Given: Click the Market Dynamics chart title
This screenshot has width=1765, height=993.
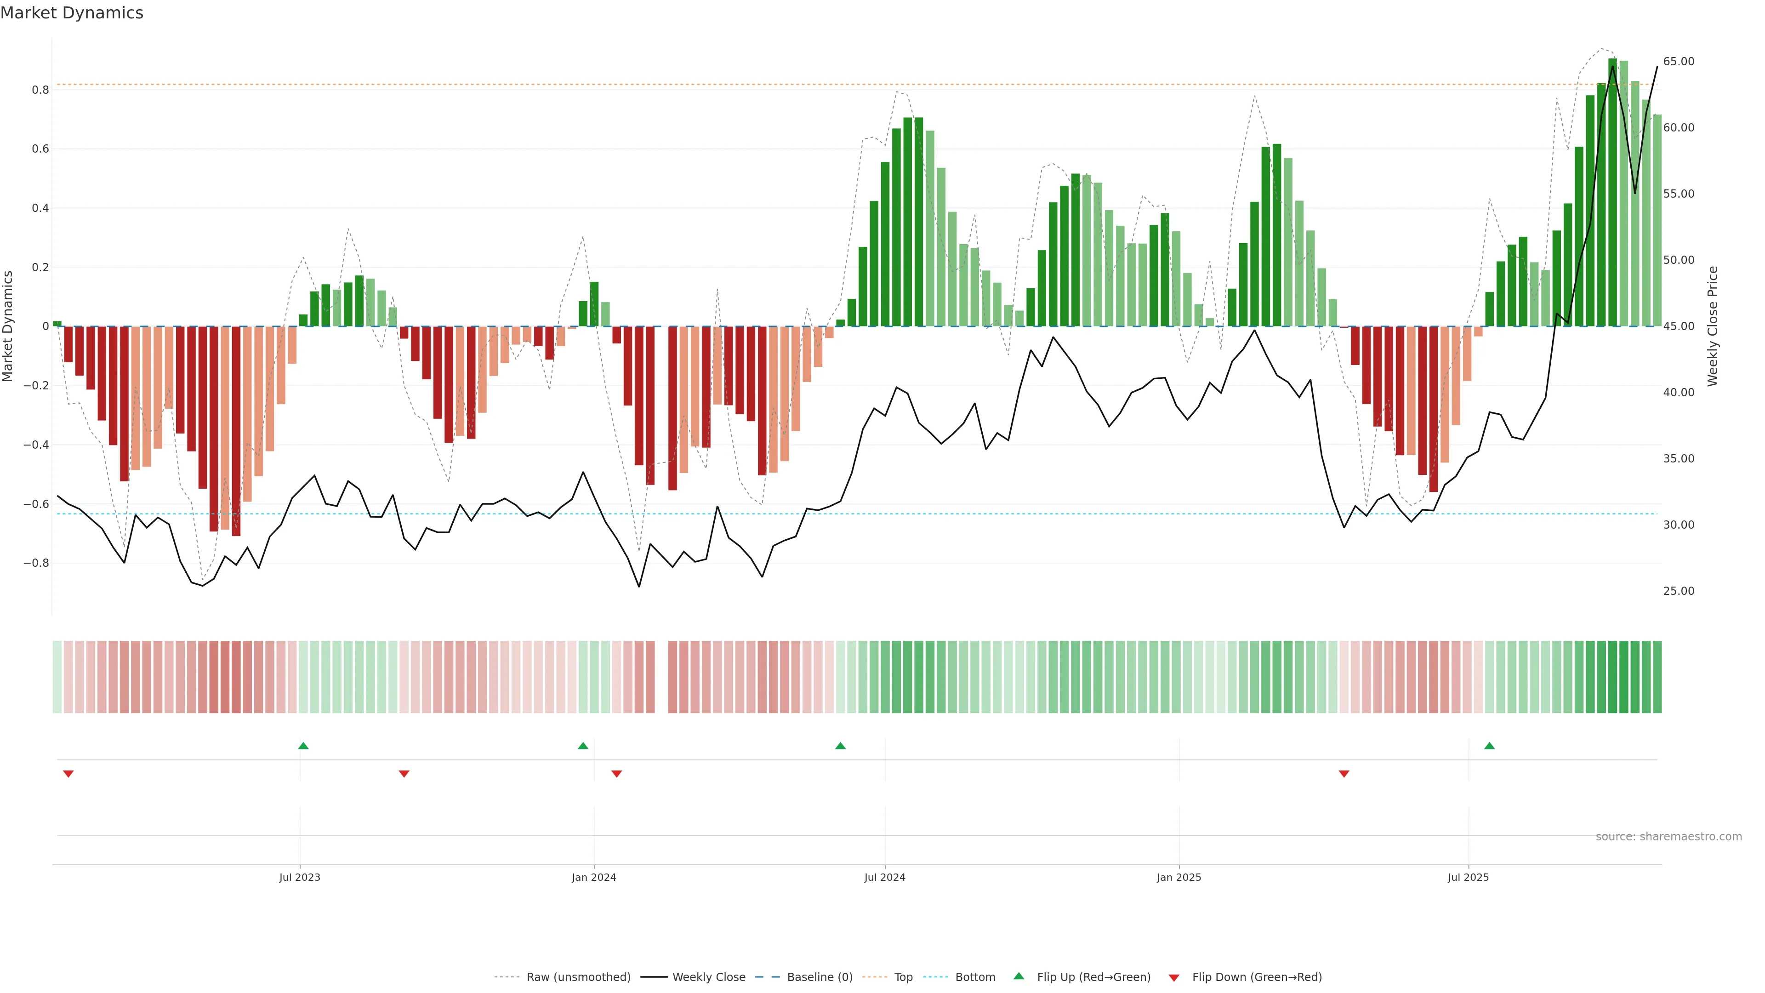Looking at the screenshot, I should click(72, 13).
